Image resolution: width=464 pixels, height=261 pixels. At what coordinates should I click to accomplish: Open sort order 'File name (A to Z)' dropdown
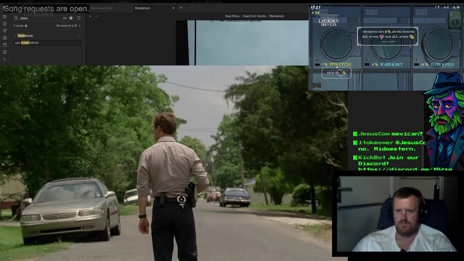click(x=68, y=26)
